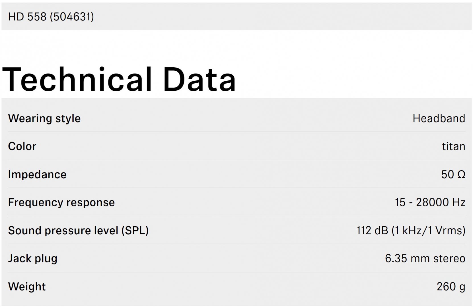Click the Jack plug label
Viewport: 473px width, 307px height.
[x=32, y=258]
